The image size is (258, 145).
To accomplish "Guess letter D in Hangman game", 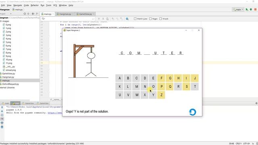I will tap(145, 78).
